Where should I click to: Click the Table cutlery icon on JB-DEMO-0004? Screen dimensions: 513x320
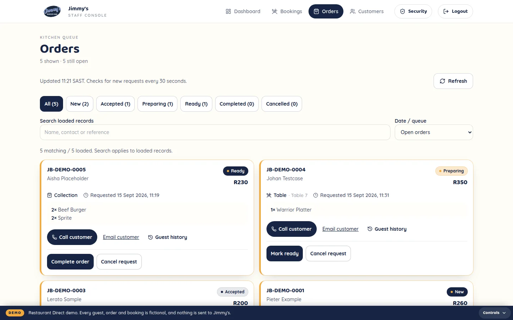(269, 195)
